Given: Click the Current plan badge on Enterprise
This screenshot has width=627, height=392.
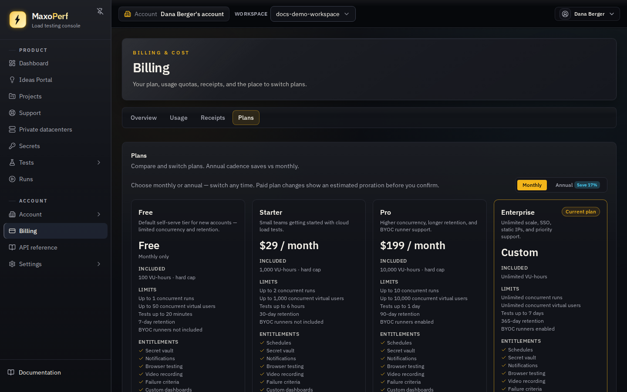Looking at the screenshot, I should coord(580,212).
